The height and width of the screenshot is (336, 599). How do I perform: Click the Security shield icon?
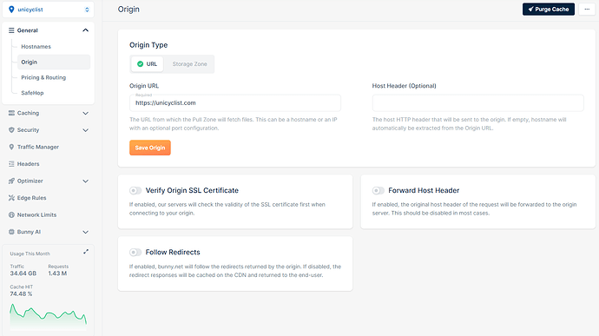[11, 130]
